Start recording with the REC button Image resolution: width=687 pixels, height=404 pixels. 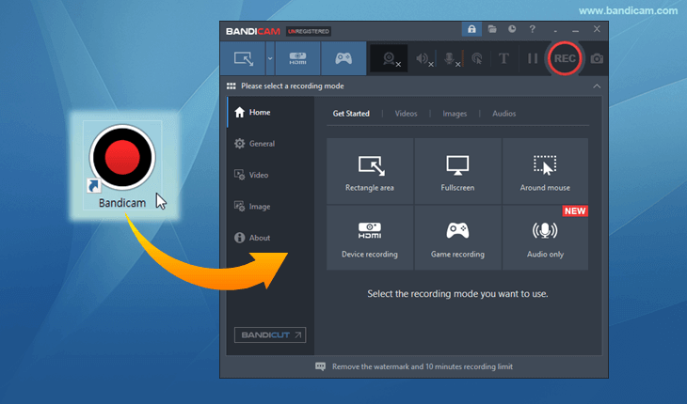pyautogui.click(x=565, y=58)
